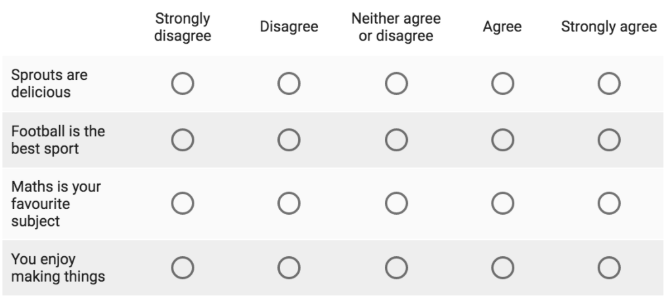Mark Agree for You enjoy making things
670x300 pixels.
click(502, 268)
